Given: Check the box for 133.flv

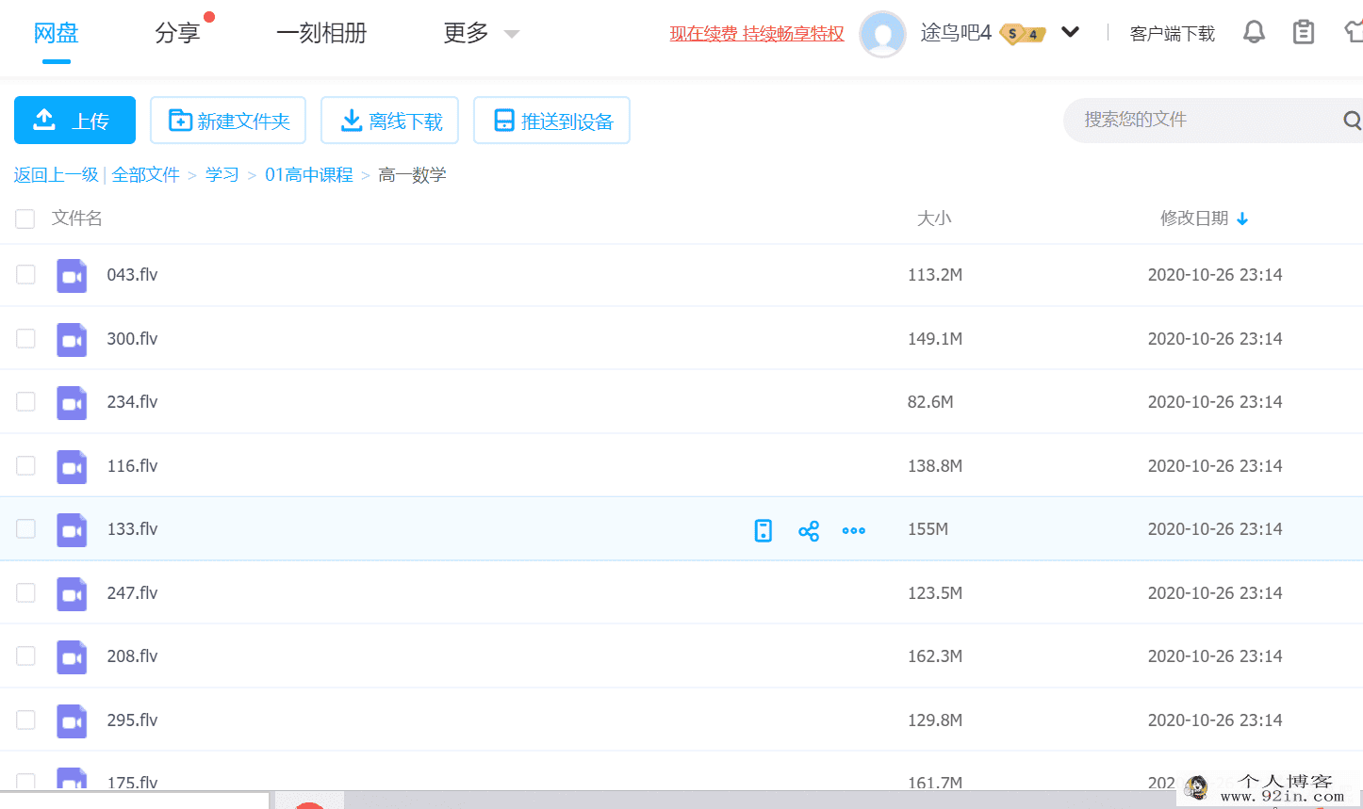Looking at the screenshot, I should click(x=25, y=528).
